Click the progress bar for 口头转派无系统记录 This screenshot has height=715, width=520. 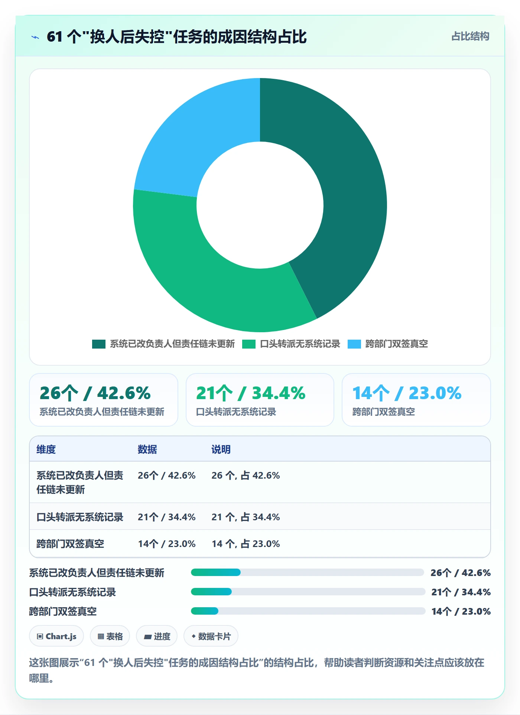pos(308,592)
